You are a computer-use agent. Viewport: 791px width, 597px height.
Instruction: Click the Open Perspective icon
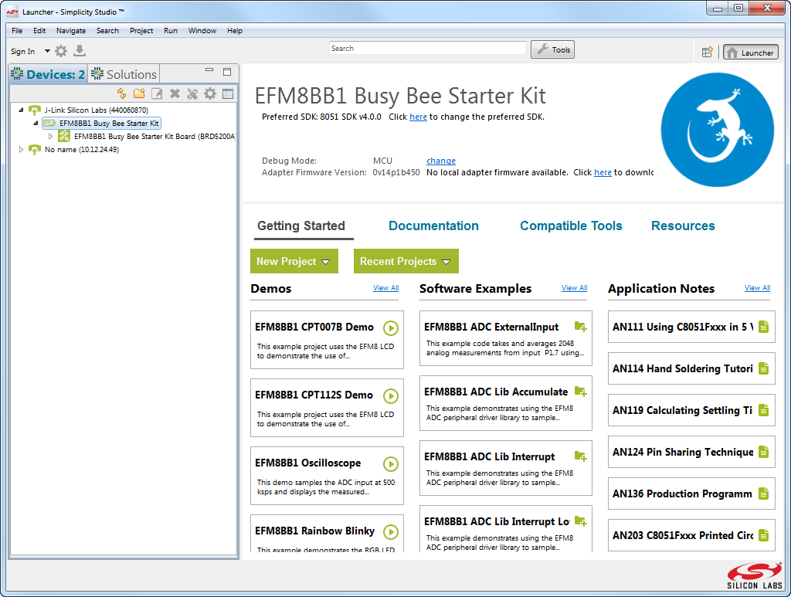click(x=707, y=53)
